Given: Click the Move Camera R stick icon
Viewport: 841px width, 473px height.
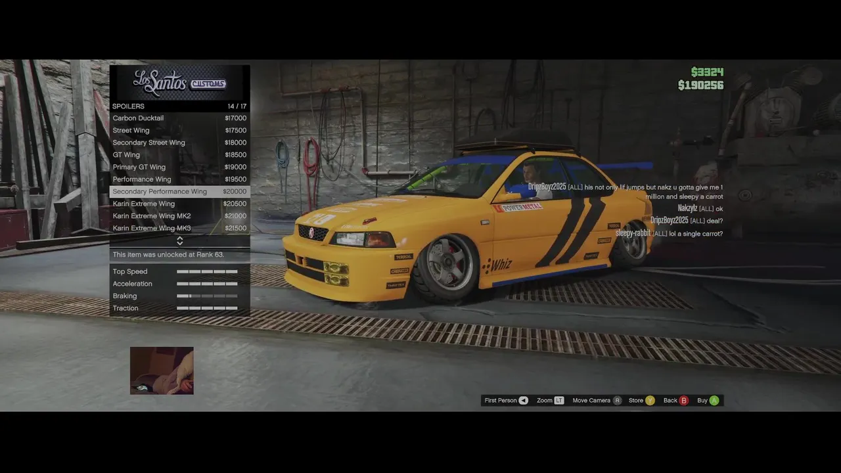Looking at the screenshot, I should point(617,400).
